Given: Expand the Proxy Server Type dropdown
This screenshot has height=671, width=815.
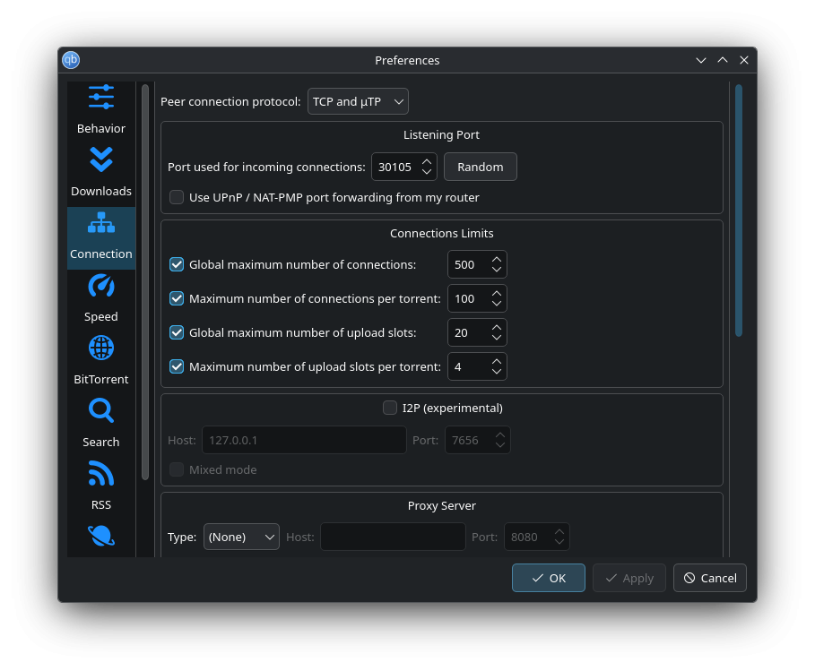Looking at the screenshot, I should (241, 537).
